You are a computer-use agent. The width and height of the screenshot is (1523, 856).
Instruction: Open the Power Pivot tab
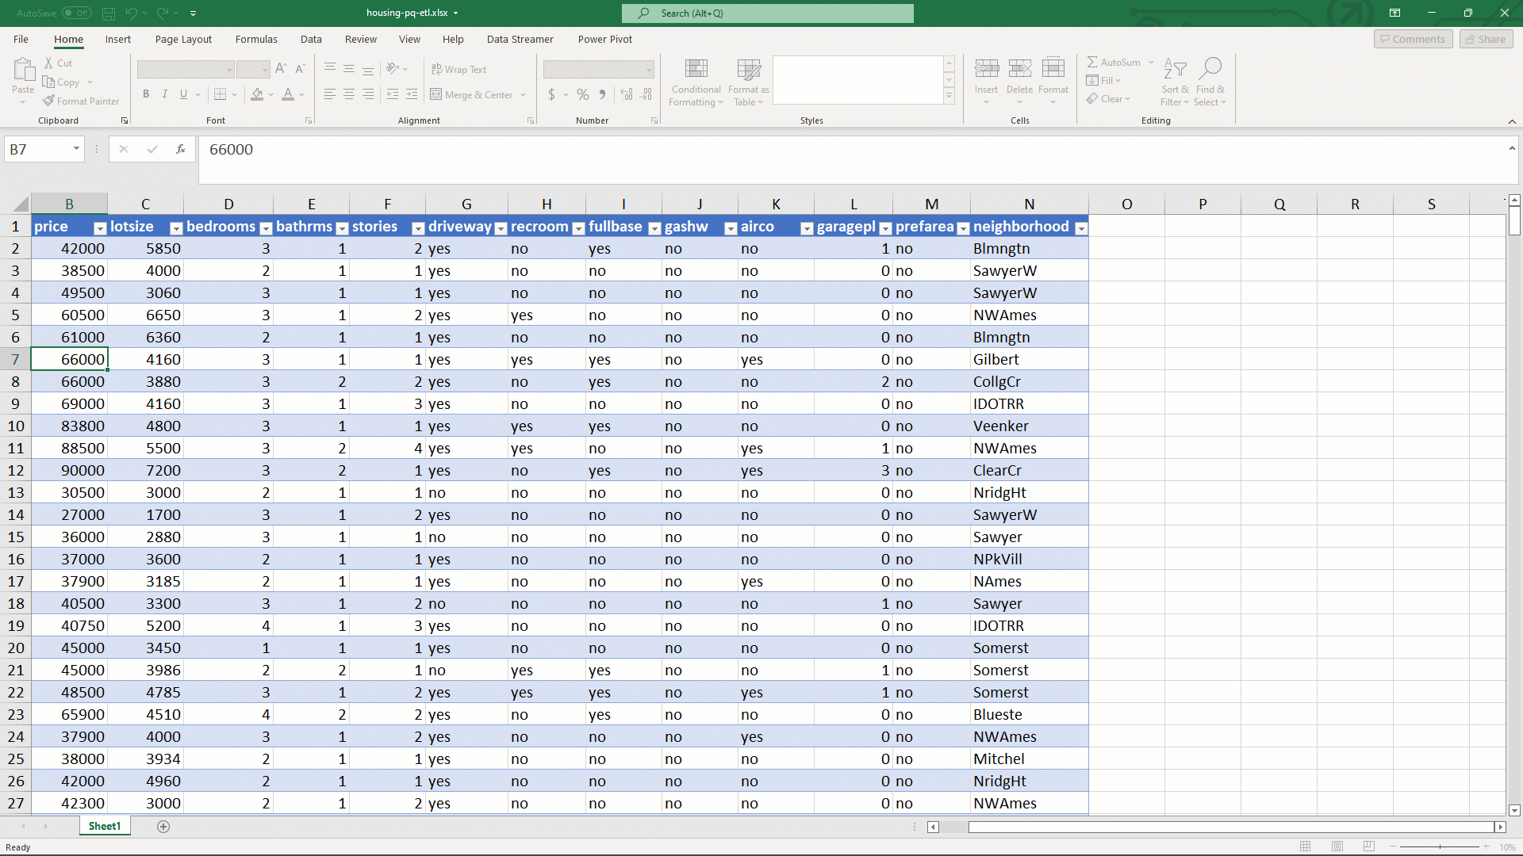604,39
